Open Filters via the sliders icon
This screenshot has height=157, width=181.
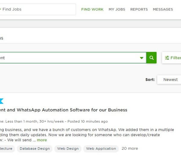[x=167, y=58]
